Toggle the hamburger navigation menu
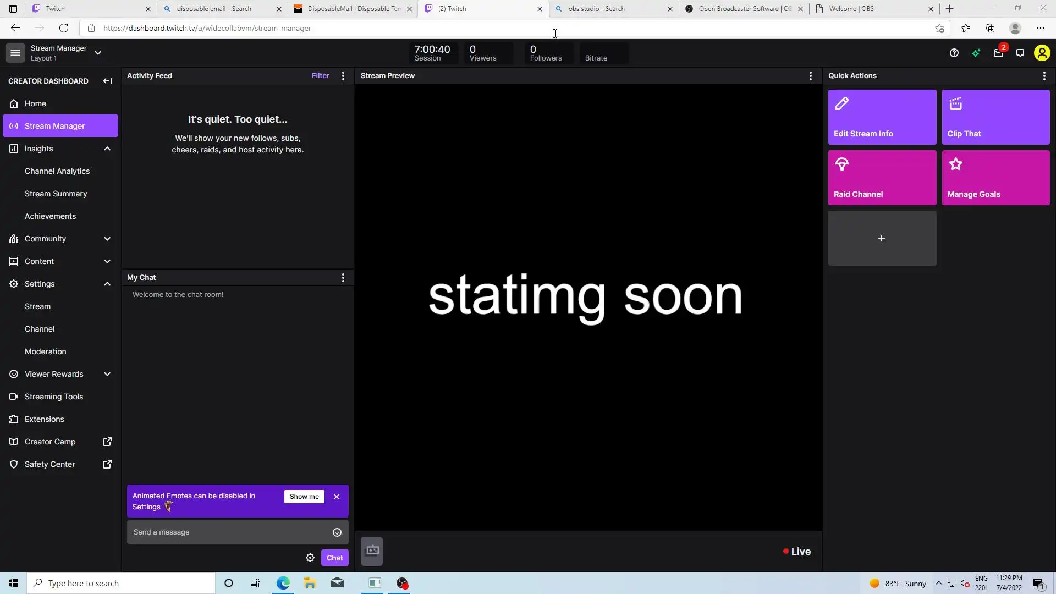The height and width of the screenshot is (594, 1056). coord(15,53)
